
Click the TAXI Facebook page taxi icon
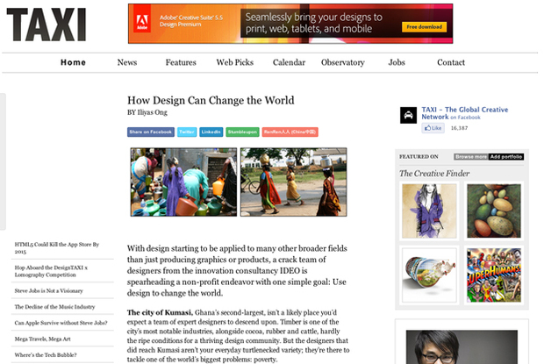click(x=408, y=116)
